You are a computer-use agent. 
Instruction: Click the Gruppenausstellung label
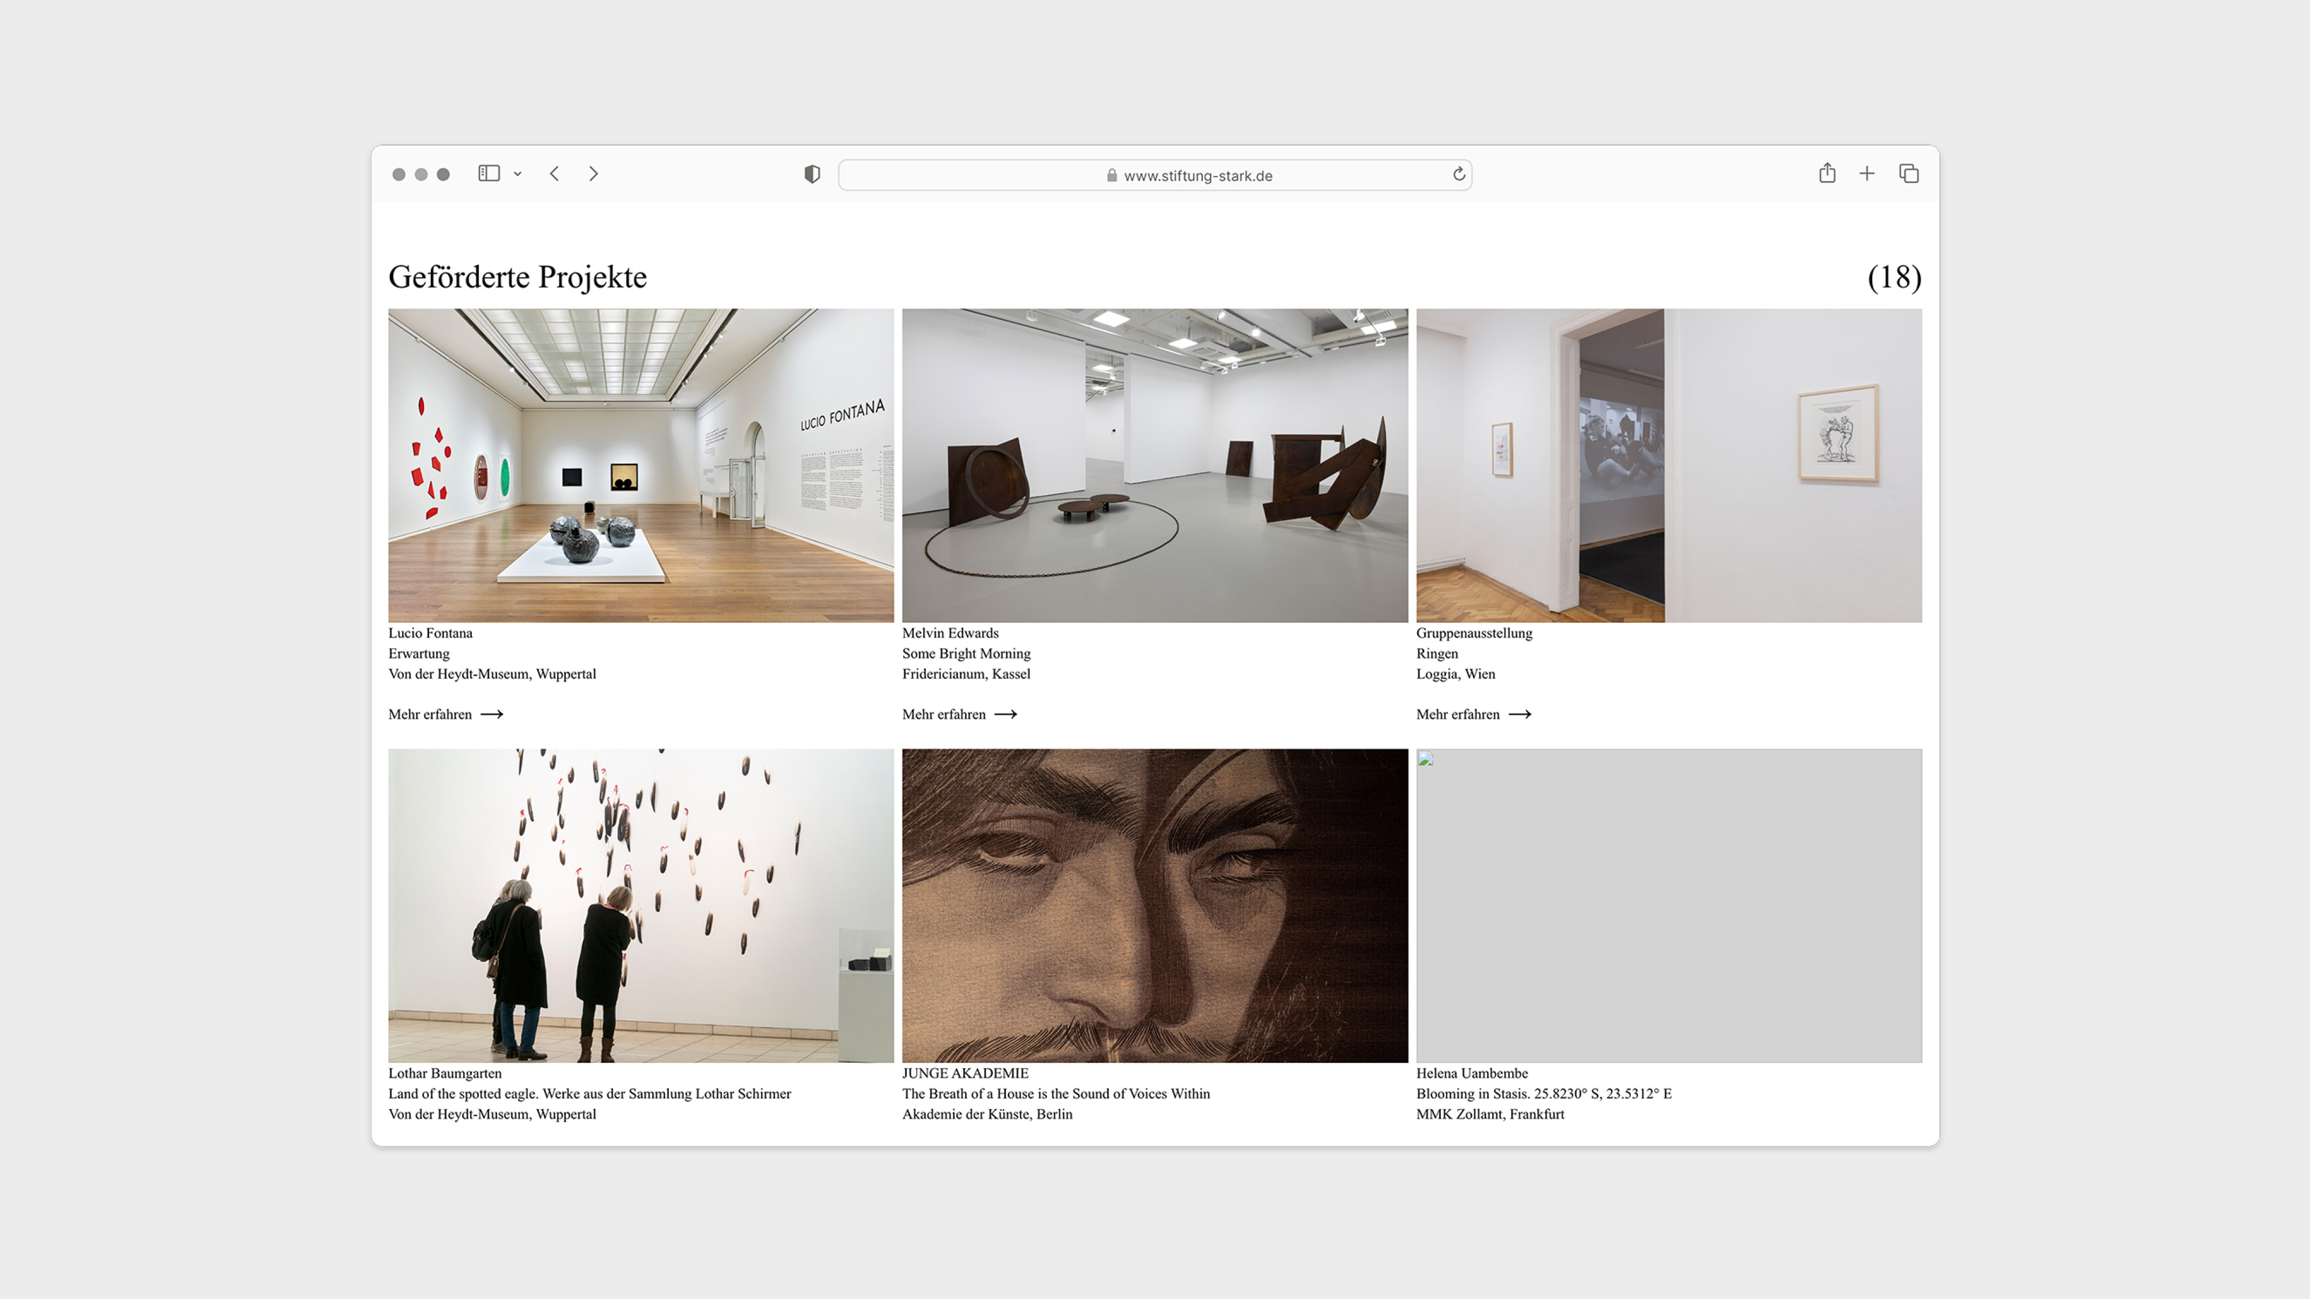click(1474, 633)
